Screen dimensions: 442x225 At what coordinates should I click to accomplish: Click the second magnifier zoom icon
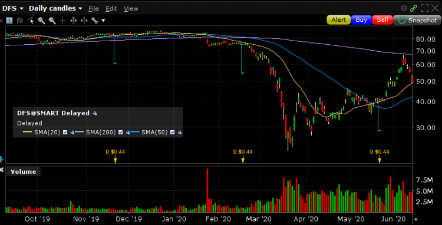(52, 21)
